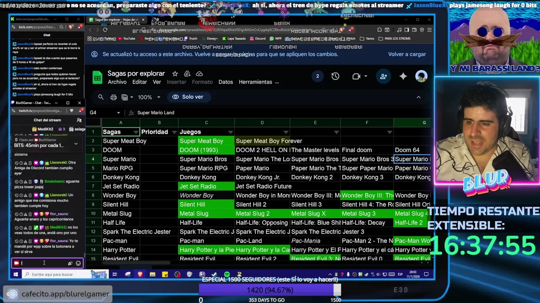The width and height of the screenshot is (540, 303).
Task: Launch Brave browser from the taskbar
Action: click(140, 274)
